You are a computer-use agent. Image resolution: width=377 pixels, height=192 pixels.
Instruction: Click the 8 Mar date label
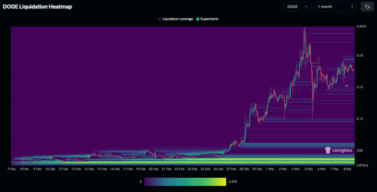coord(347,169)
